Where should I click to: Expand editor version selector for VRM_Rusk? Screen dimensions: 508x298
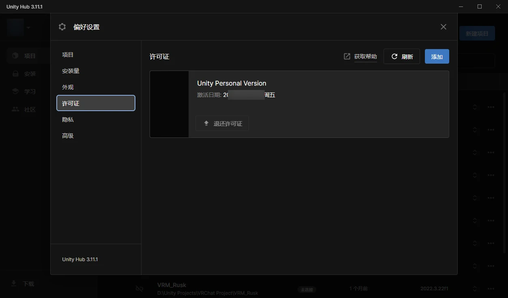click(x=474, y=289)
